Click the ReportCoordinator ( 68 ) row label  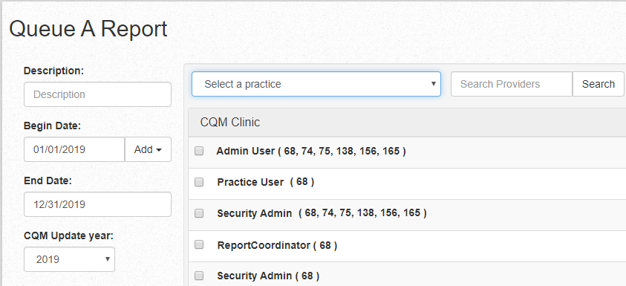coord(277,245)
